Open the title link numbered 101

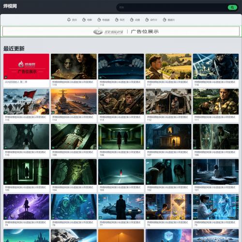pyautogui.click(x=215, y=189)
